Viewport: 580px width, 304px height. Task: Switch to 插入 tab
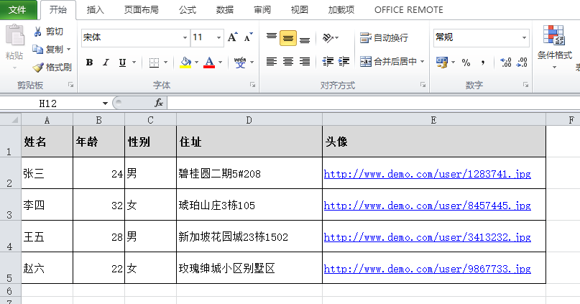95,10
